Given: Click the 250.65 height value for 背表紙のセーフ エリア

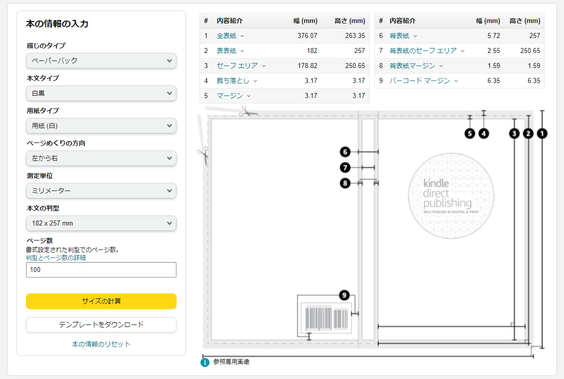Looking at the screenshot, I should 530,50.
